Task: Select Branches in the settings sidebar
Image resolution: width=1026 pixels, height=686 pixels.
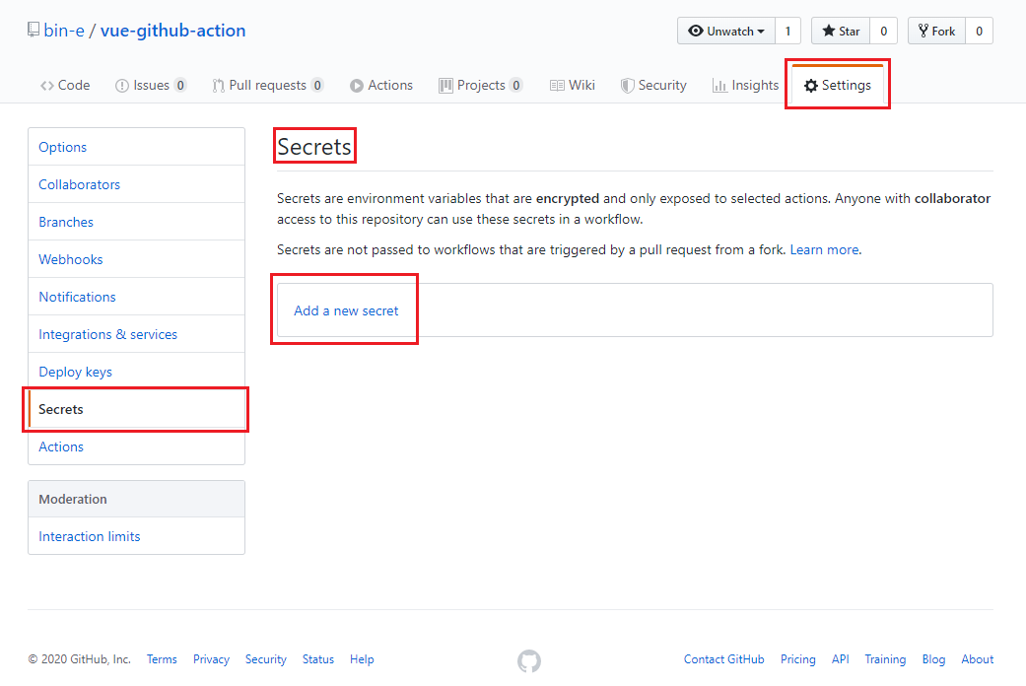Action: click(x=136, y=222)
